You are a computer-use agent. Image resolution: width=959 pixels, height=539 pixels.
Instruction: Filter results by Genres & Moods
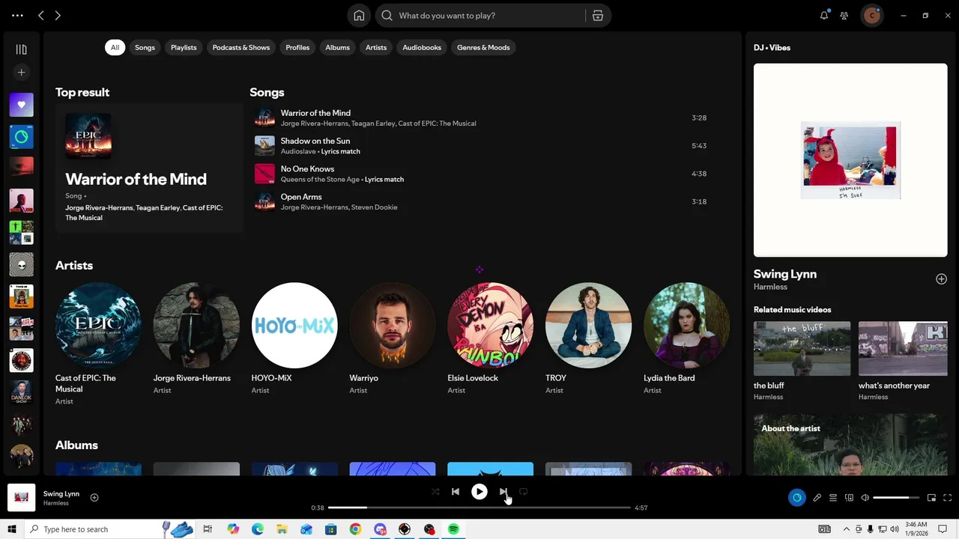click(483, 47)
